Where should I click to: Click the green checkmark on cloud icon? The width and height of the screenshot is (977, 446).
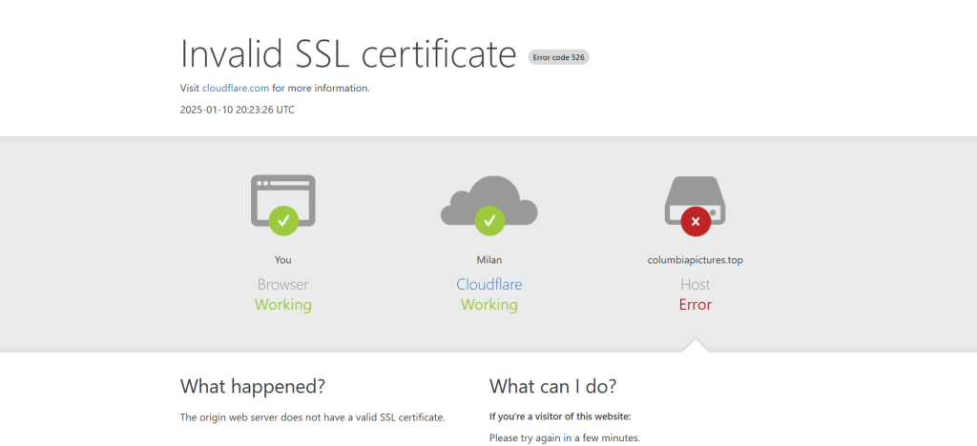pos(489,220)
